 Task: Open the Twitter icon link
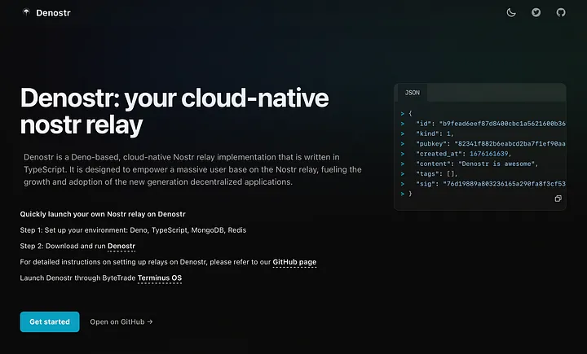(x=536, y=12)
